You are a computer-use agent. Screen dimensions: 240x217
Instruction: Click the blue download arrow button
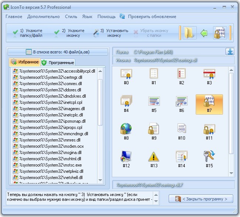pos(230,52)
